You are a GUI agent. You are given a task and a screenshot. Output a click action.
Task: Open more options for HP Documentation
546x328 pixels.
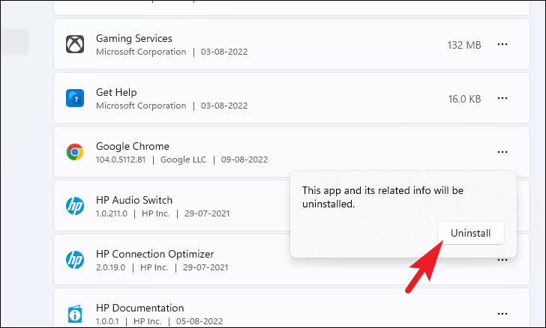502,314
